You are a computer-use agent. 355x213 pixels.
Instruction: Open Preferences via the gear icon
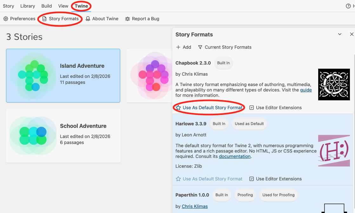(5, 19)
